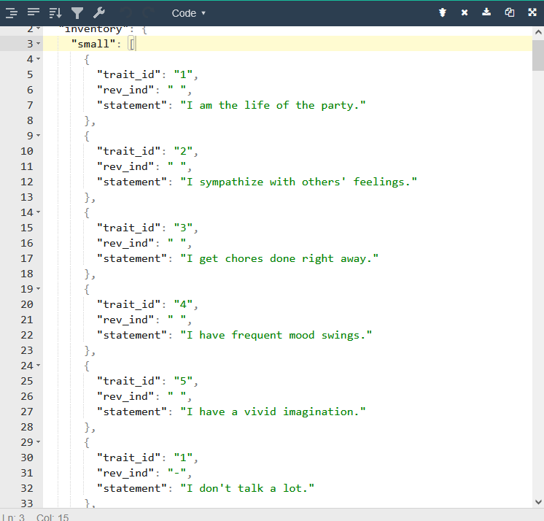The height and width of the screenshot is (521, 544).
Task: Open the funnel filter/transform tool
Action: pyautogui.click(x=77, y=12)
